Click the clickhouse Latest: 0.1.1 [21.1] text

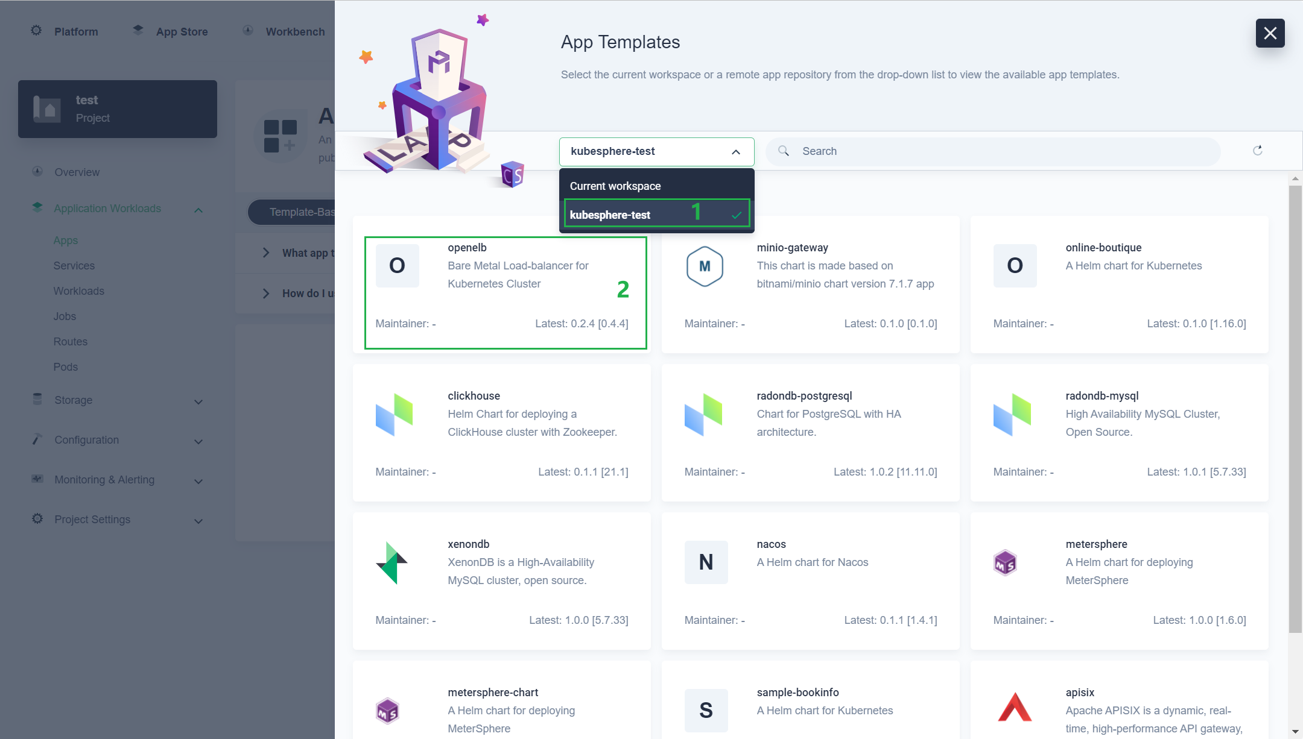click(583, 472)
